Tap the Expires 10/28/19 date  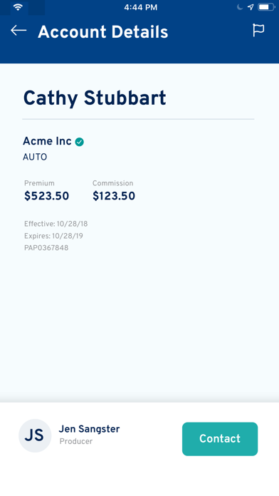coord(53,236)
